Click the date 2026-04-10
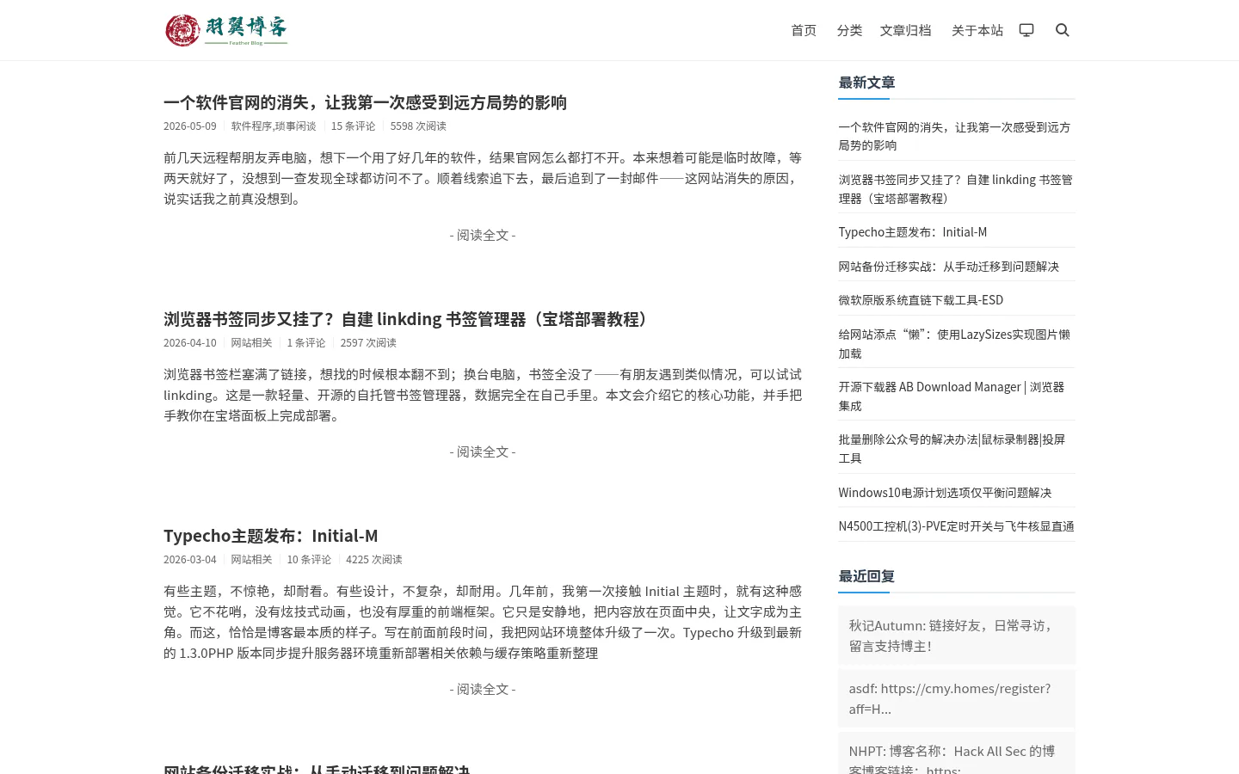 (x=190, y=342)
